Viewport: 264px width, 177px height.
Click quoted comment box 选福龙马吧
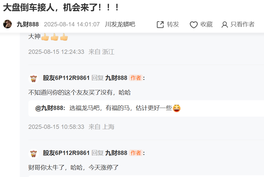click(x=146, y=108)
